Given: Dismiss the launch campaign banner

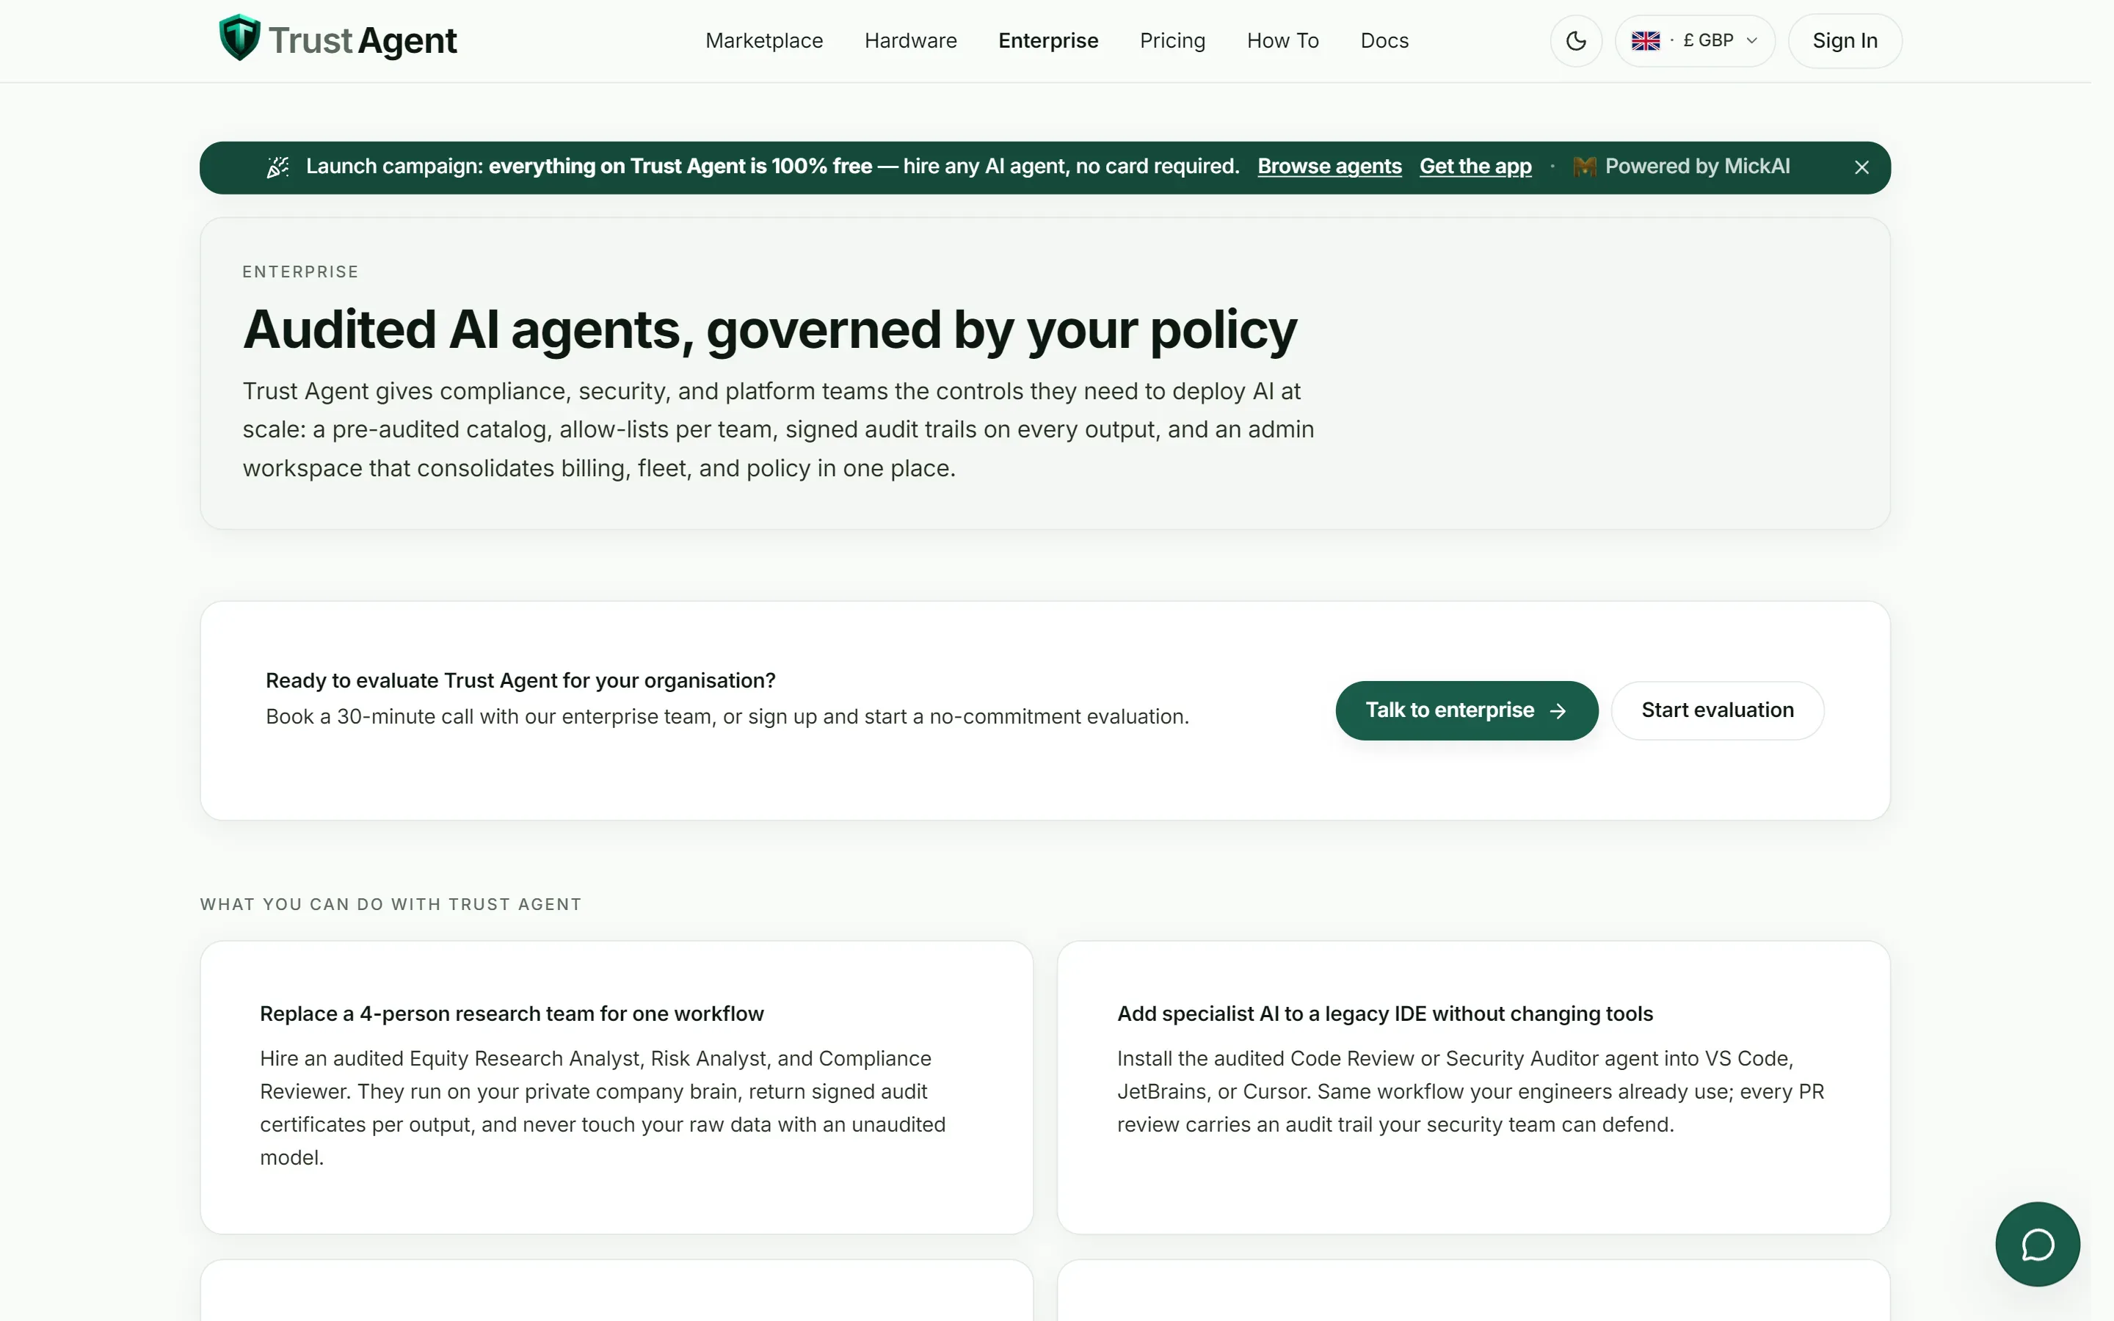Looking at the screenshot, I should point(1861,167).
